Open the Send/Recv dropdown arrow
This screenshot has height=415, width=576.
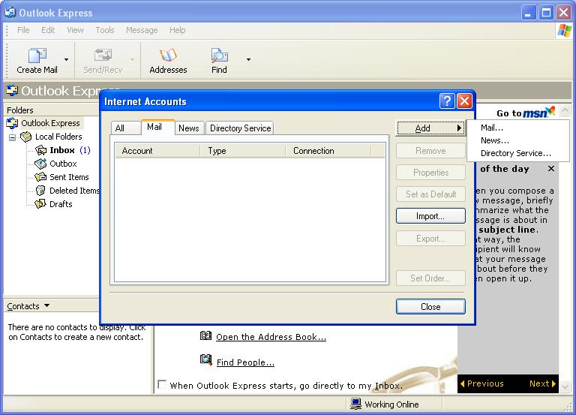click(x=132, y=59)
